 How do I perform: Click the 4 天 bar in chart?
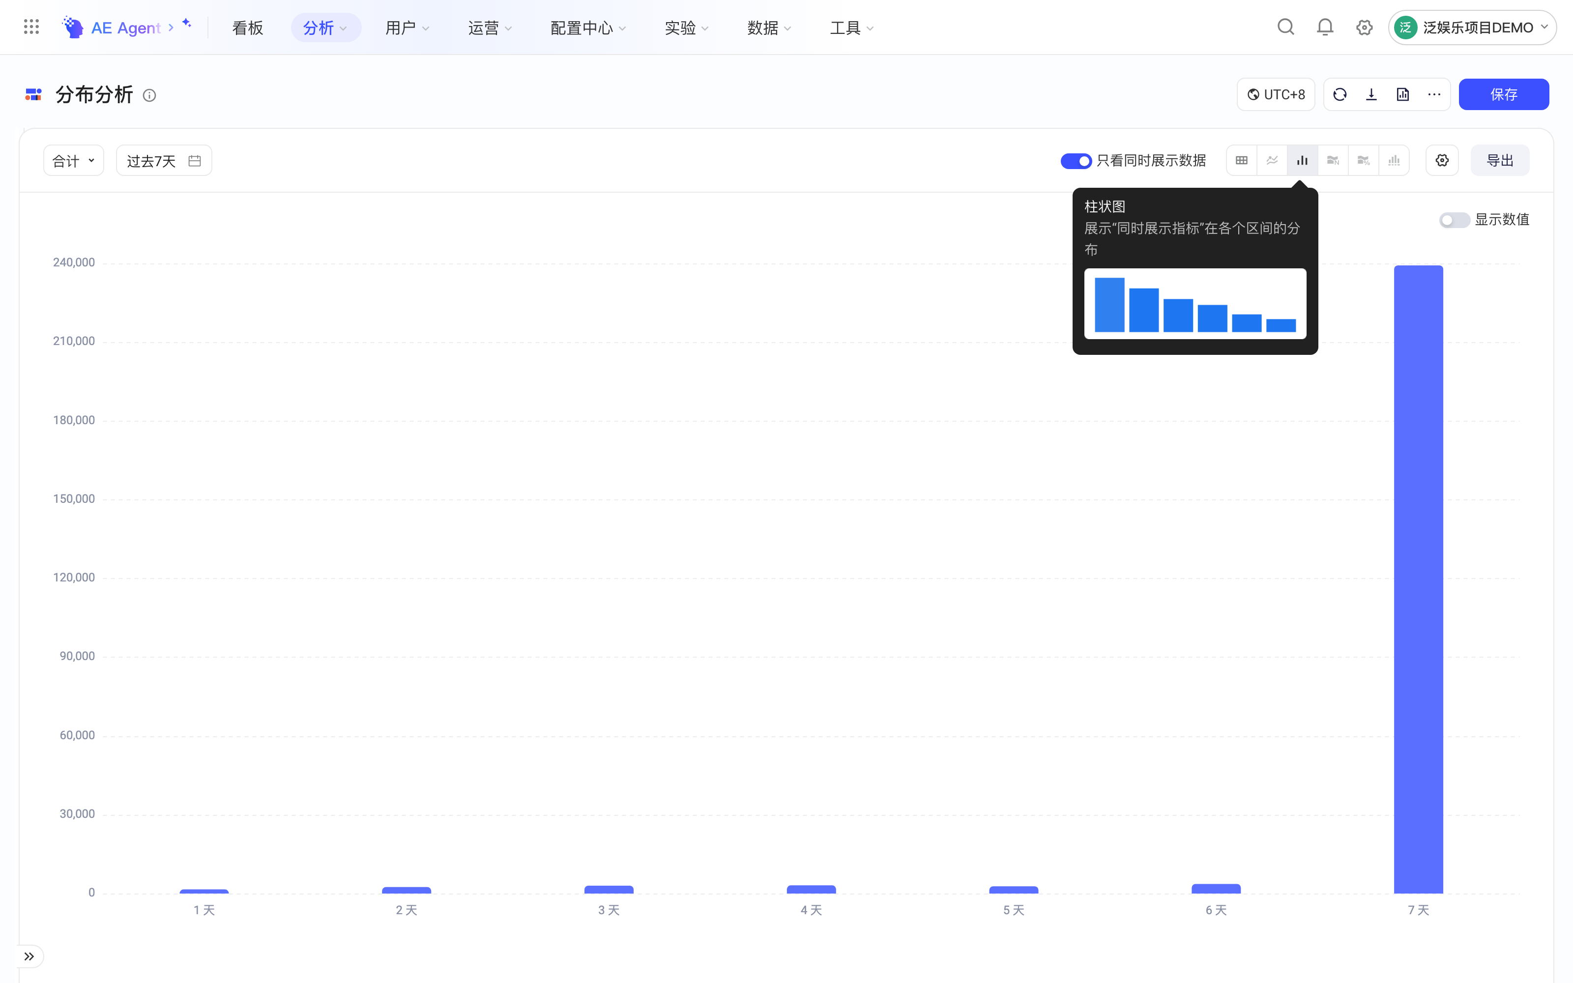pyautogui.click(x=811, y=890)
